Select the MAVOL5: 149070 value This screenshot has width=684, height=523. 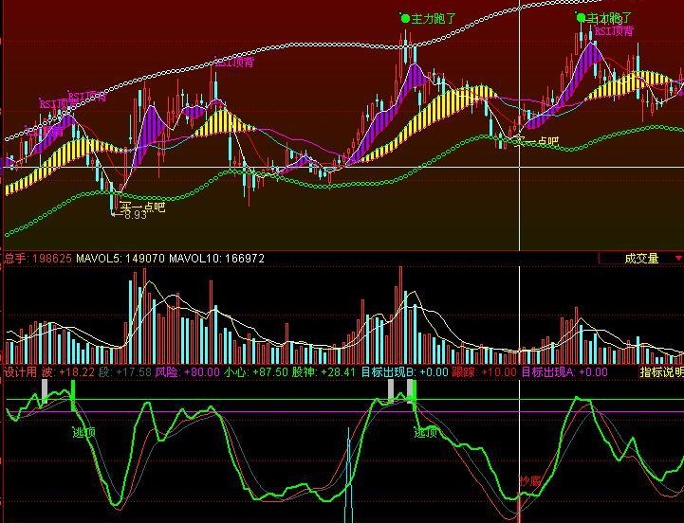click(x=120, y=259)
